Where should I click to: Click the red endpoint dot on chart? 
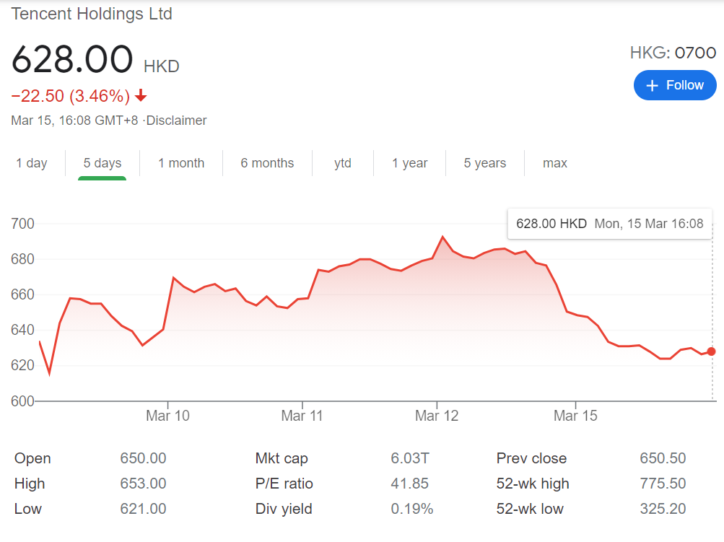(711, 351)
